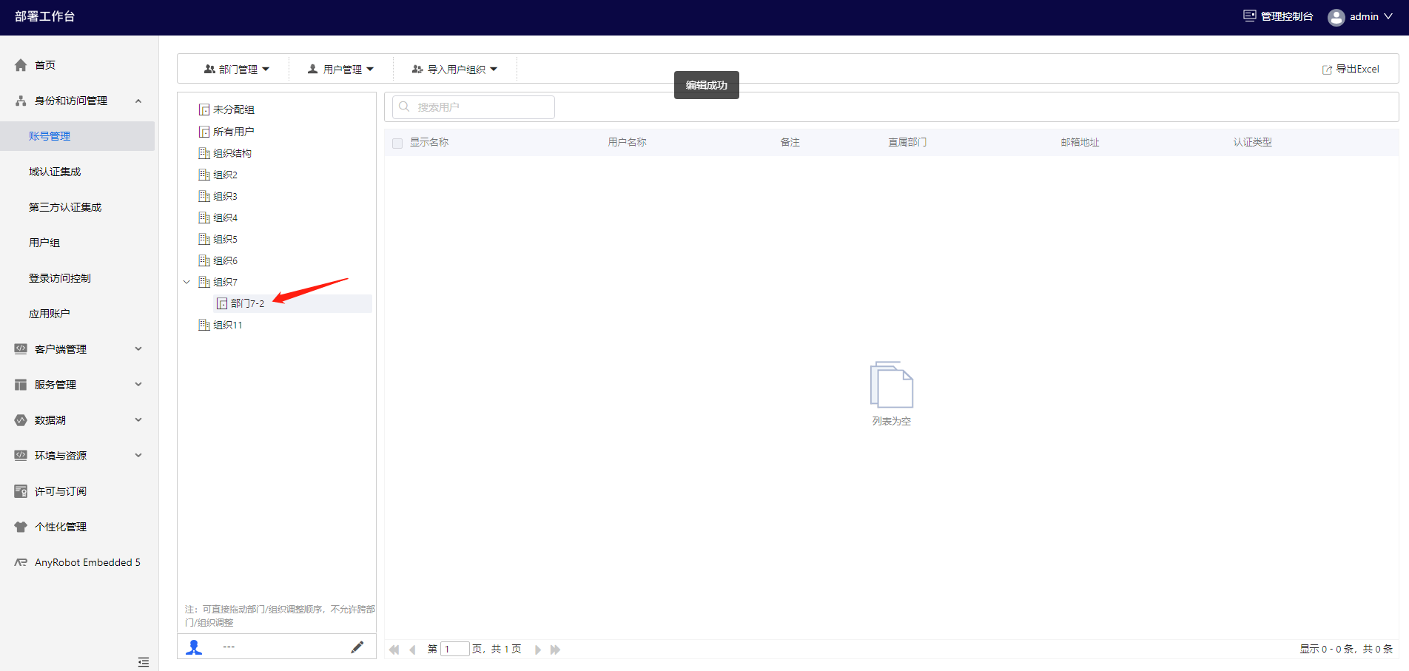
Task: Expand the 数据湖 section chevron
Action: [138, 420]
